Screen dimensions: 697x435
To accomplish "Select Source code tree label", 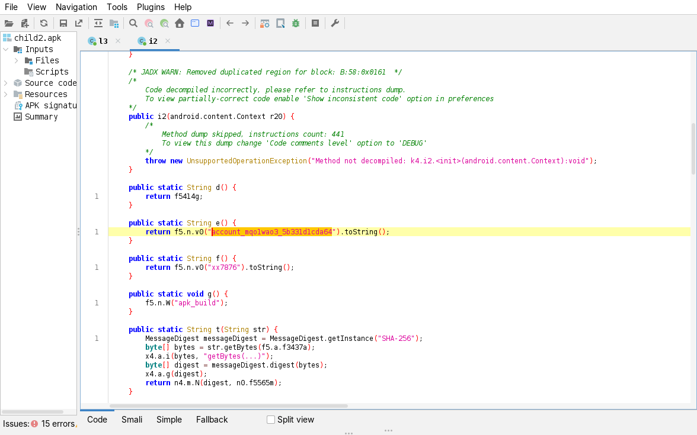I will coord(51,83).
